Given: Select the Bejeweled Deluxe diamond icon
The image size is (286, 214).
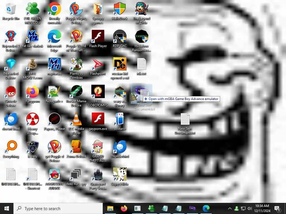Looking at the screenshot, I should click(x=11, y=64).
